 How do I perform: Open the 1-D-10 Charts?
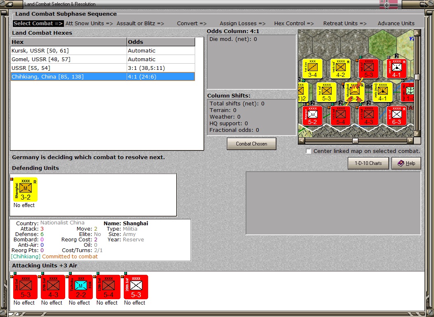coord(368,163)
